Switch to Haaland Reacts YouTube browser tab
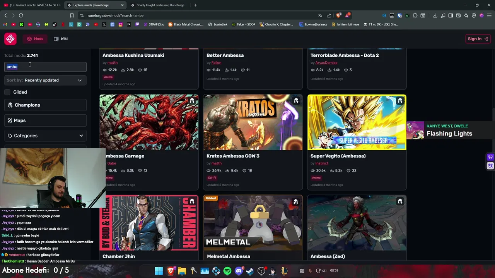 coord(32,5)
